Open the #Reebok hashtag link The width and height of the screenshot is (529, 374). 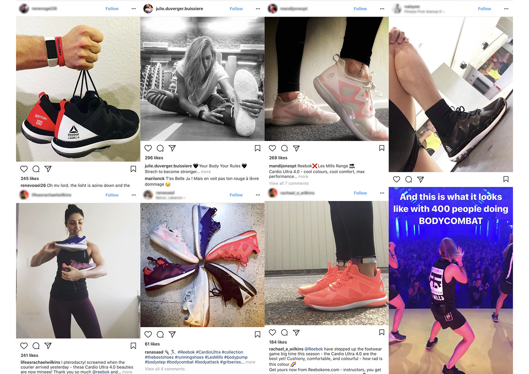pyautogui.click(x=186, y=352)
